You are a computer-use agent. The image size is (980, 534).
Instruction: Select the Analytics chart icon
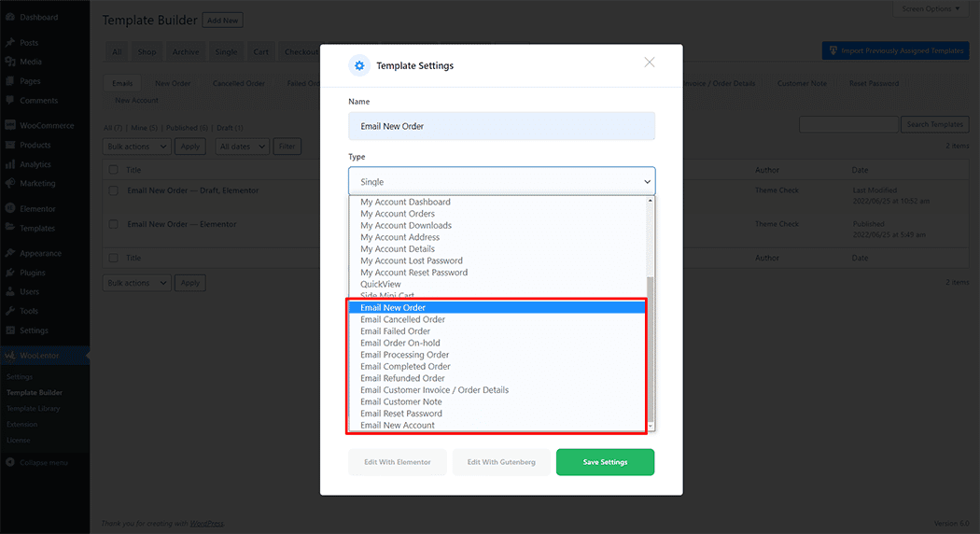click(9, 164)
